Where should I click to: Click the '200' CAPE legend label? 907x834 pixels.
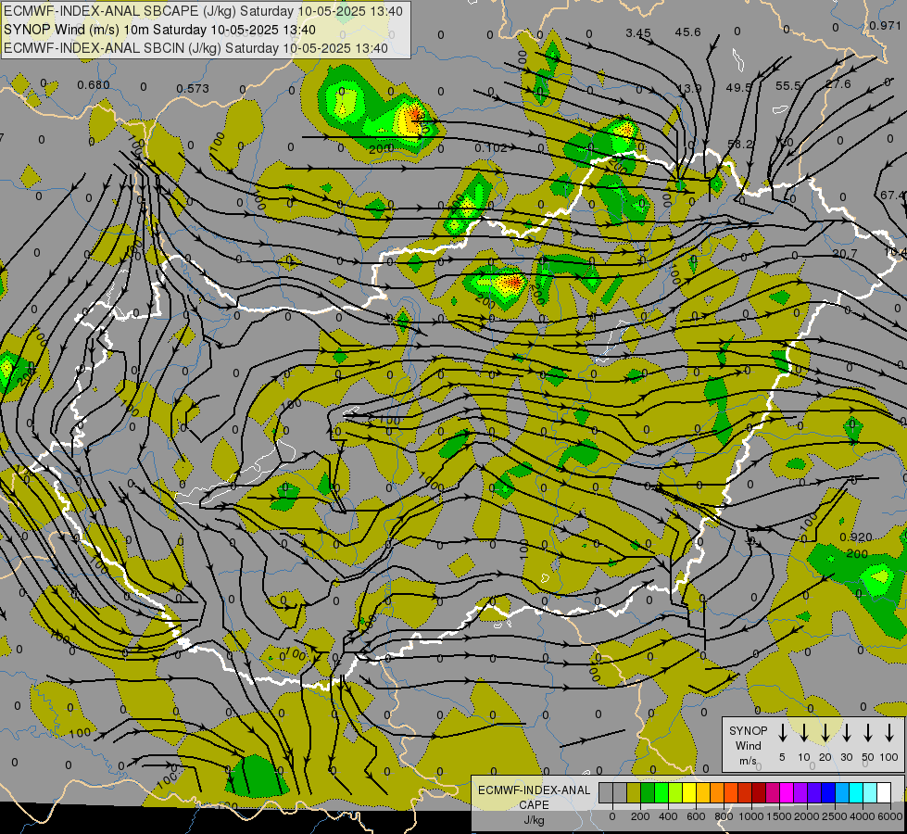[640, 816]
